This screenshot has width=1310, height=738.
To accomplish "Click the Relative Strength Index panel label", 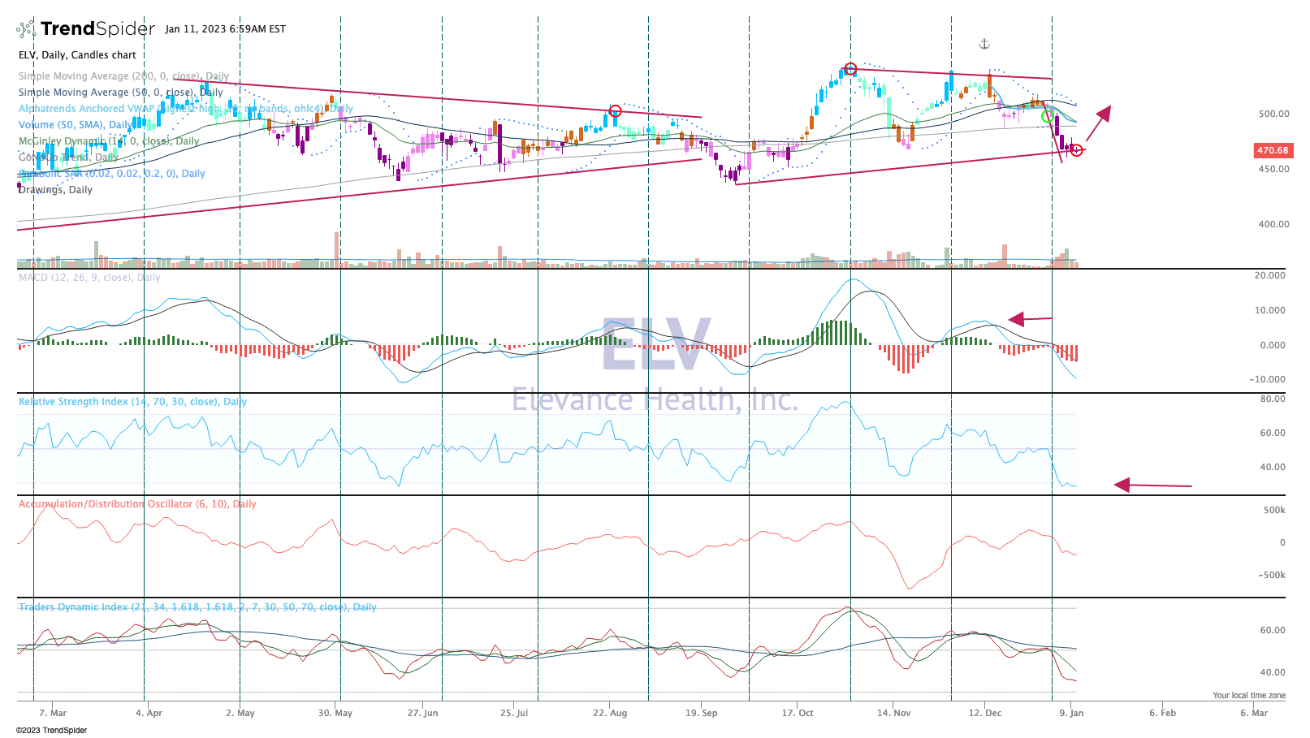I will (132, 402).
